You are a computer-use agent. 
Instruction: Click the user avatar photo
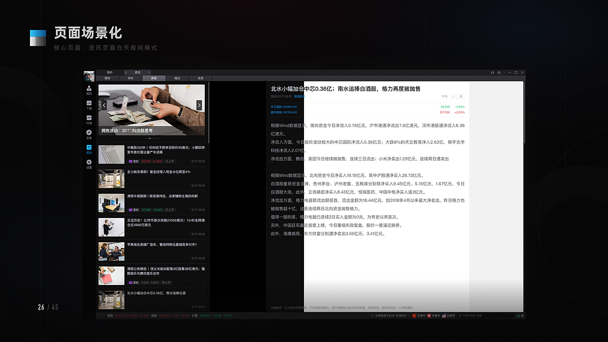89,76
